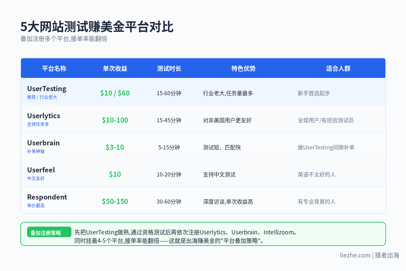Click the 10-20分钟 duration cell
406x271 pixels.
click(x=169, y=174)
